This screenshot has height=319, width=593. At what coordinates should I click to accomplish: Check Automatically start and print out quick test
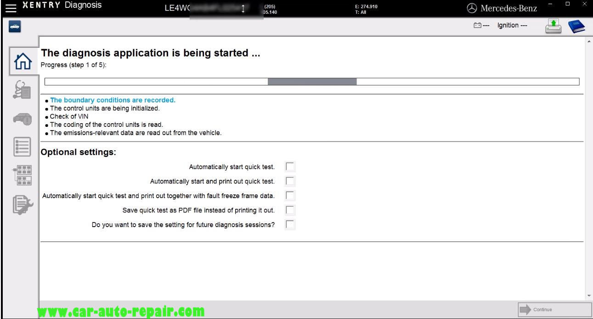tap(290, 181)
